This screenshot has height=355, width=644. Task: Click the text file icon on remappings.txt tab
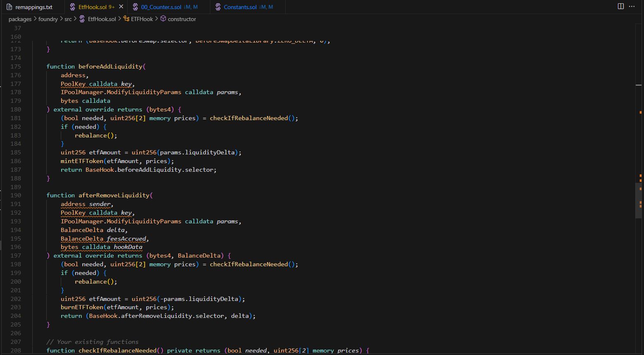tap(10, 7)
